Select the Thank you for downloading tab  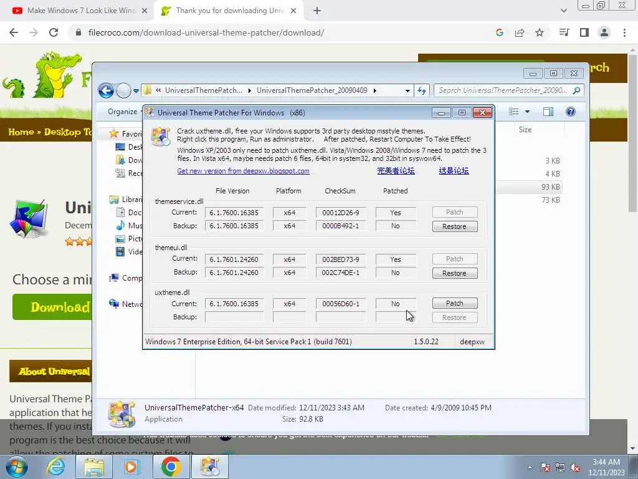click(228, 11)
